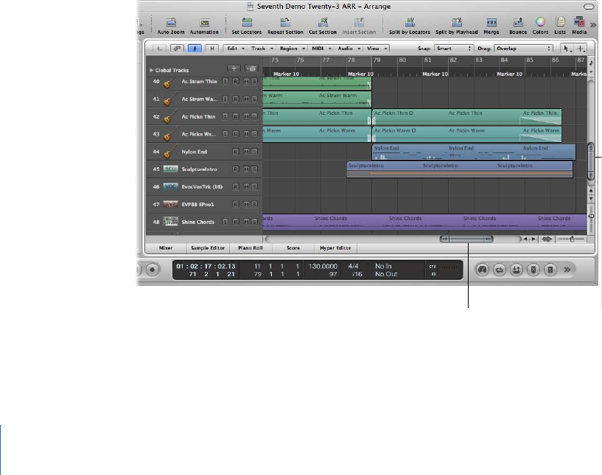Screen dimensions: 602x475
Task: Open the Track menu dropdown
Action: coord(261,49)
